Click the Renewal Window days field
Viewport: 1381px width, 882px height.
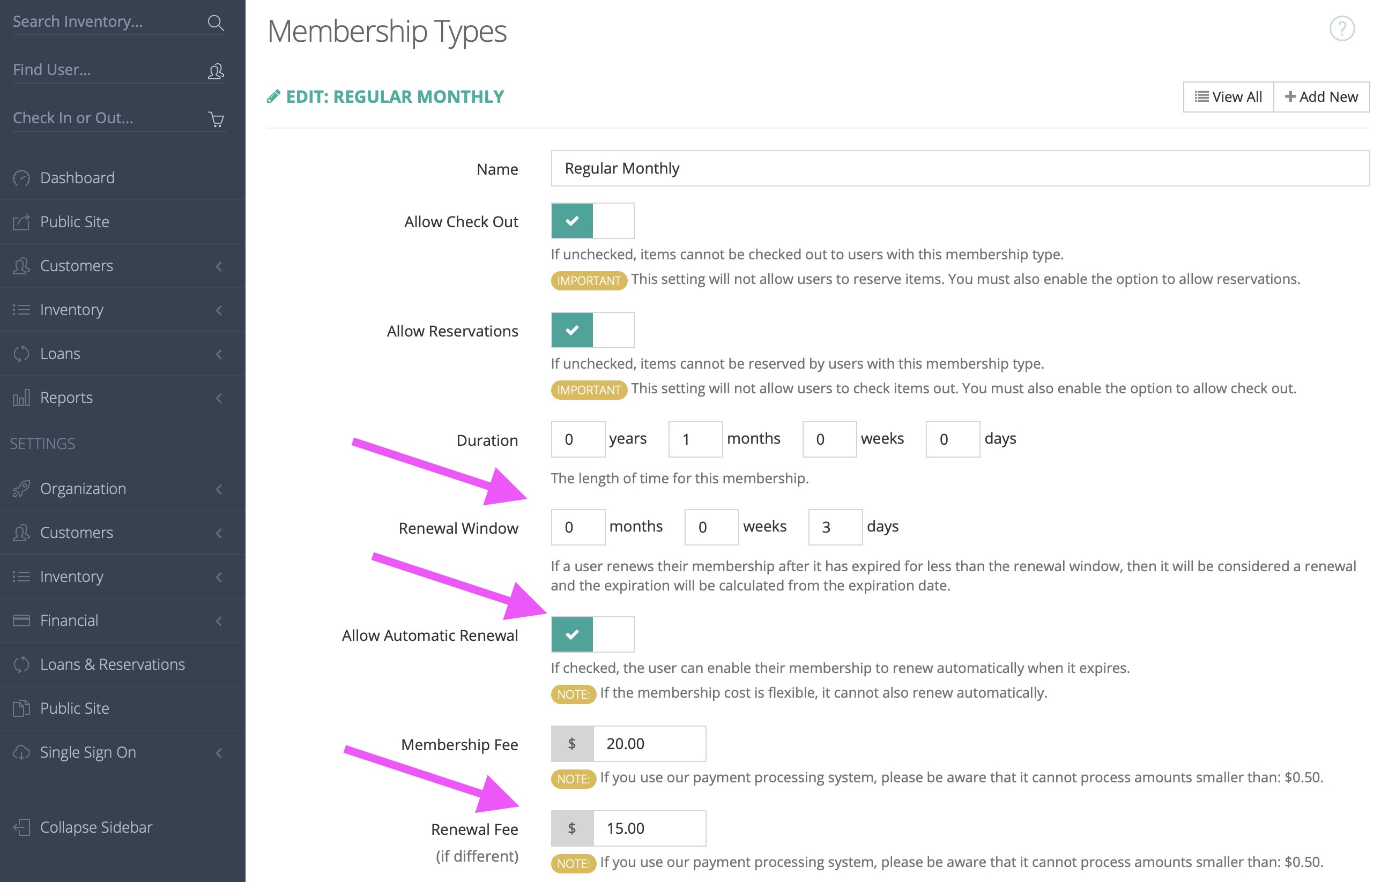tap(835, 527)
